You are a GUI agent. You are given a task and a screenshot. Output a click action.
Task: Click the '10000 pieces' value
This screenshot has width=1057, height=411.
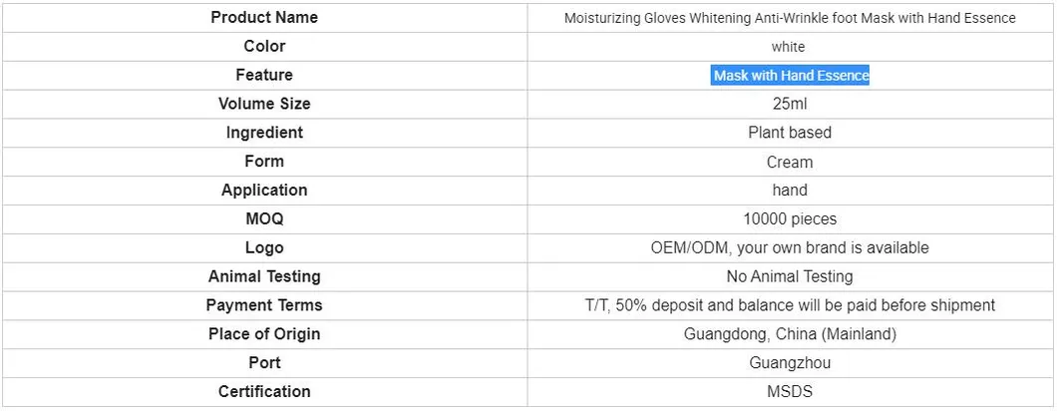pos(790,219)
